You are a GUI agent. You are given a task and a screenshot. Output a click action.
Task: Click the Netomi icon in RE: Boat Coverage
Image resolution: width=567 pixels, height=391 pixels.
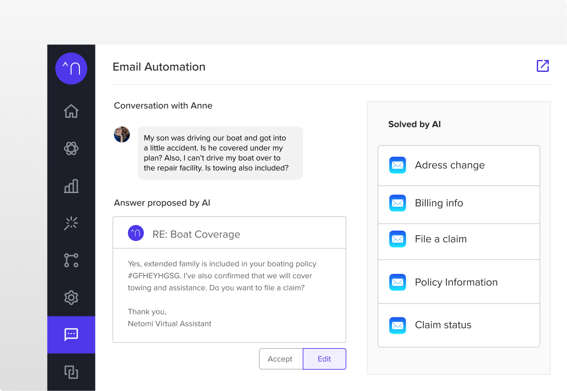click(136, 233)
